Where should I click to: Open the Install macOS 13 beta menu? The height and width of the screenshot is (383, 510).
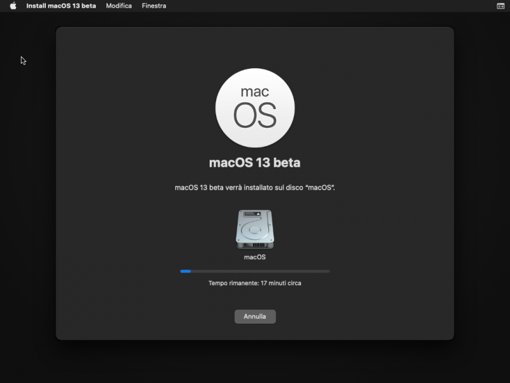pos(61,6)
